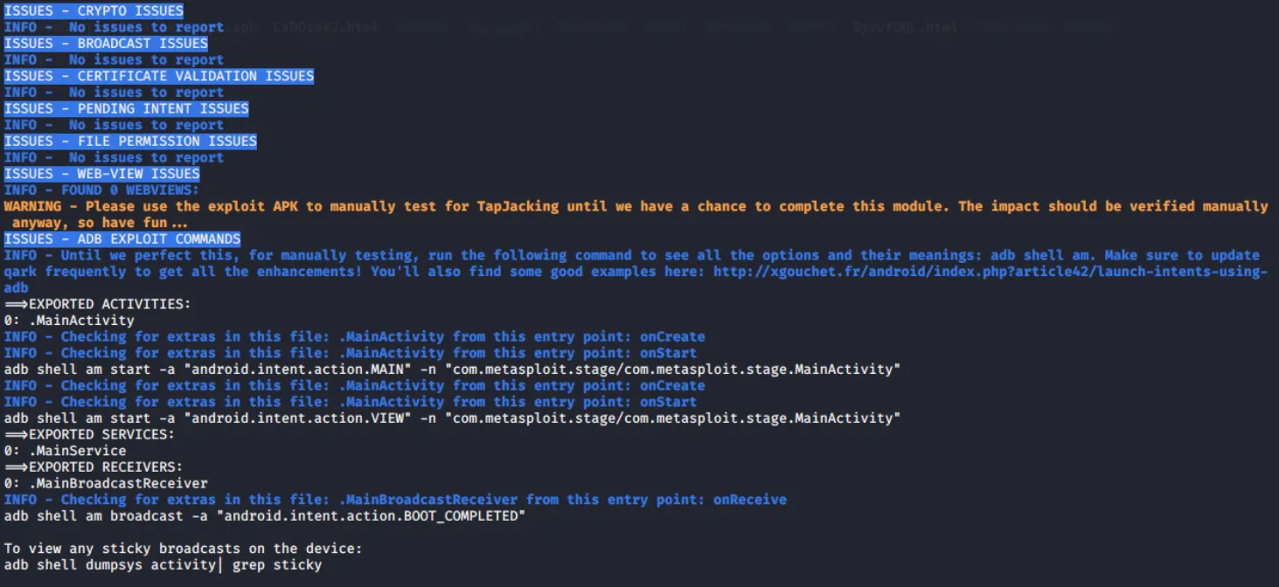Select the WEB-VIEW ISSUES heading
Screen dimensions: 1279x587
101,174
